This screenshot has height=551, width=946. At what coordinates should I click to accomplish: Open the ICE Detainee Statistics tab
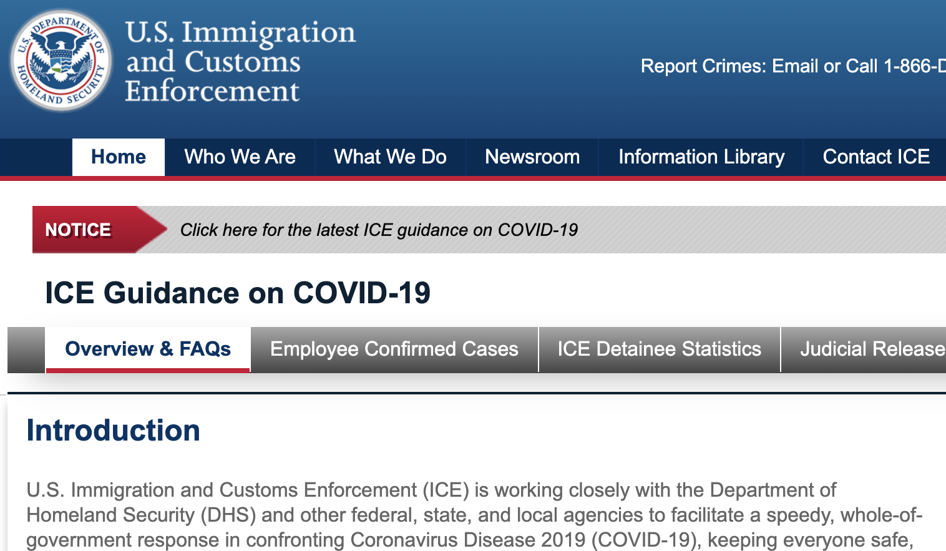[659, 349]
